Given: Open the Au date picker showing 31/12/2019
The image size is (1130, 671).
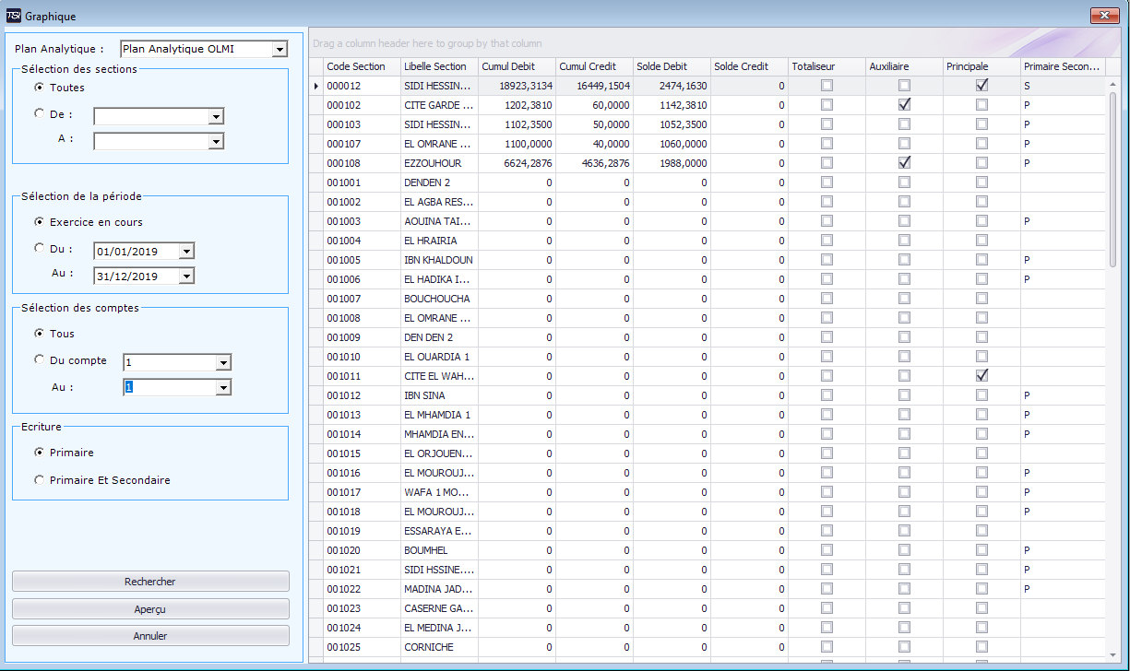Looking at the screenshot, I should point(186,276).
